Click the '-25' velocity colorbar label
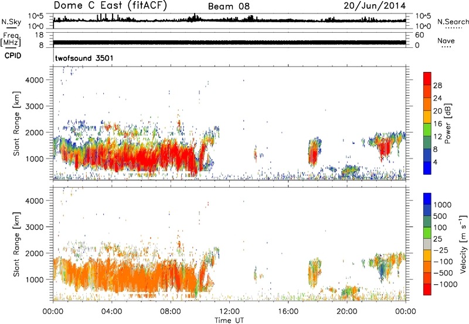The width and height of the screenshot is (469, 324). pyautogui.click(x=441, y=250)
